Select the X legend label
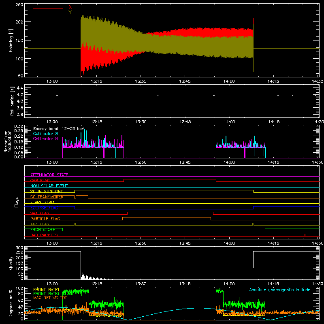This screenshot has height=324, width=324. coord(70,7)
